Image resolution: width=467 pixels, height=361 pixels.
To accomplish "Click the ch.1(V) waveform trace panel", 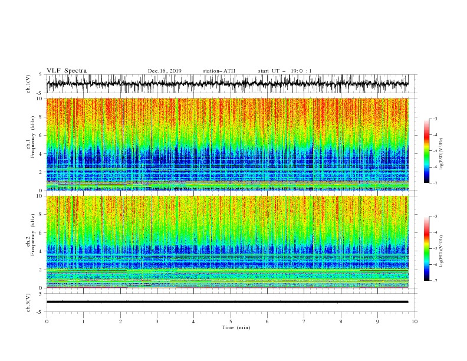I will coord(227,84).
